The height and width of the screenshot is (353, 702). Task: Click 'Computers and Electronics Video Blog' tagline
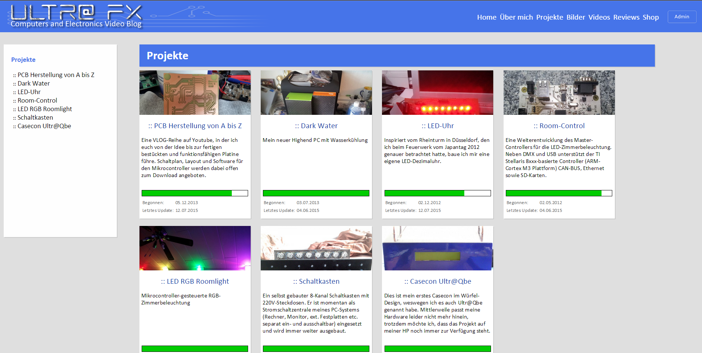click(x=76, y=24)
